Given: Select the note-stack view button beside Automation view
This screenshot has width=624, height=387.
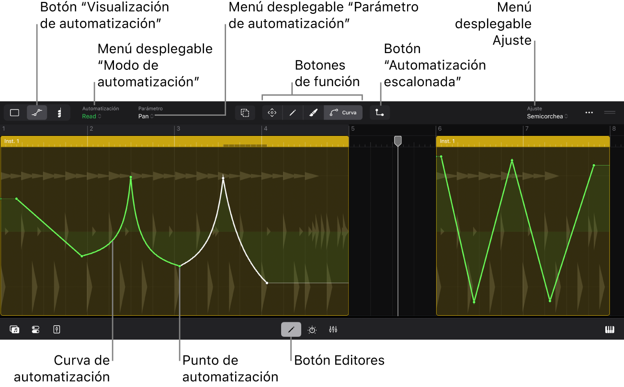Looking at the screenshot, I should pos(59,113).
